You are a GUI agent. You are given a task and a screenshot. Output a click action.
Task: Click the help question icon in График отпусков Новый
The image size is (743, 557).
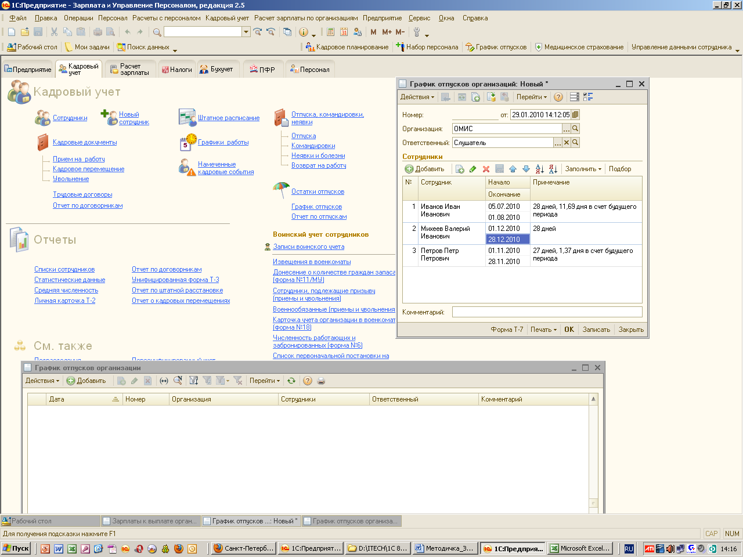(558, 97)
